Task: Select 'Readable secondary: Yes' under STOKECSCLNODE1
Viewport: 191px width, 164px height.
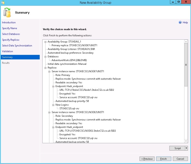Action: point(69,83)
